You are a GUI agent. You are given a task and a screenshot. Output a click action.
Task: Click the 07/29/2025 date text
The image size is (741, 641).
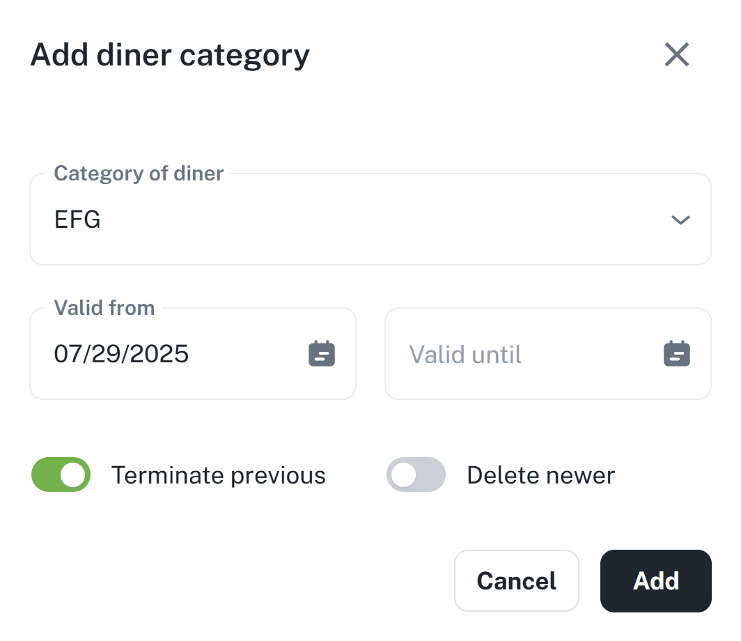(122, 354)
